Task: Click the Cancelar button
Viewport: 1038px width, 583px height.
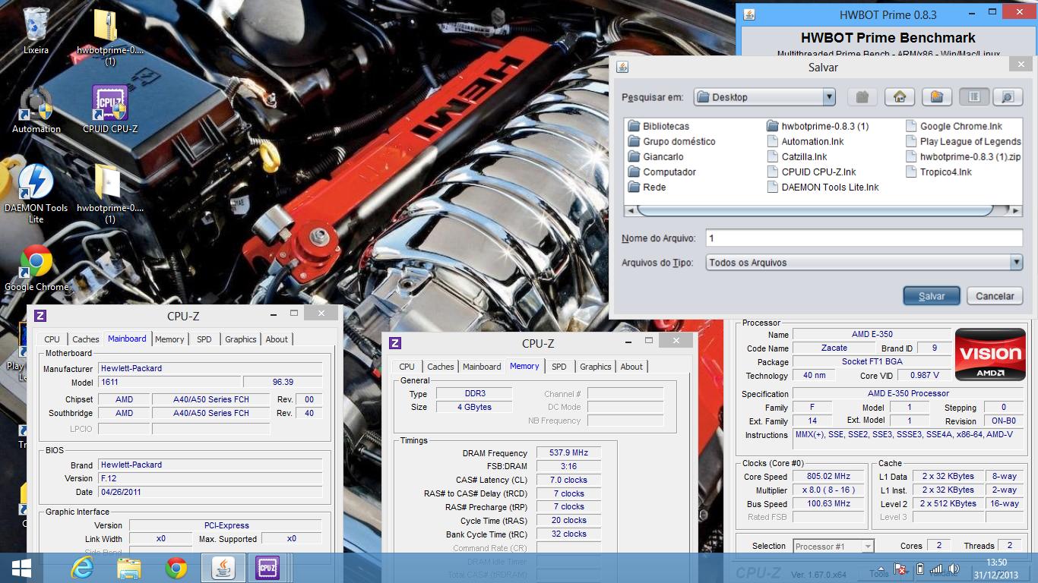Action: pos(995,296)
